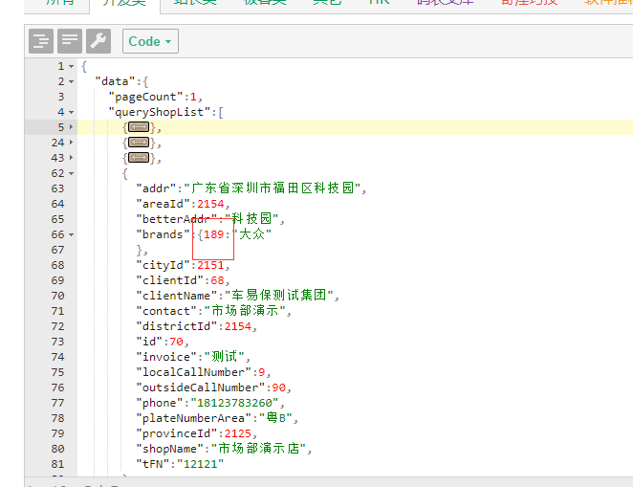The image size is (633, 487).
Task: Collapse the object starting at line 62
Action: tap(72, 173)
